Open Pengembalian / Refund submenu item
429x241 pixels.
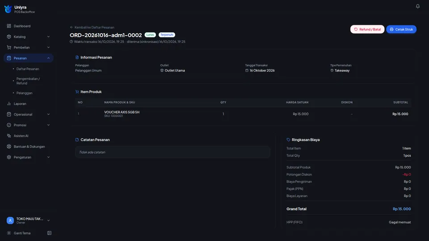(28, 81)
